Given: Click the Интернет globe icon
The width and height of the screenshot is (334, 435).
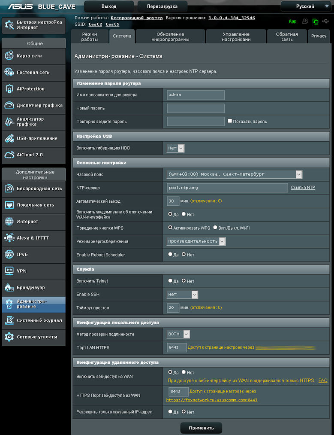Looking at the screenshot, I should (9, 222).
